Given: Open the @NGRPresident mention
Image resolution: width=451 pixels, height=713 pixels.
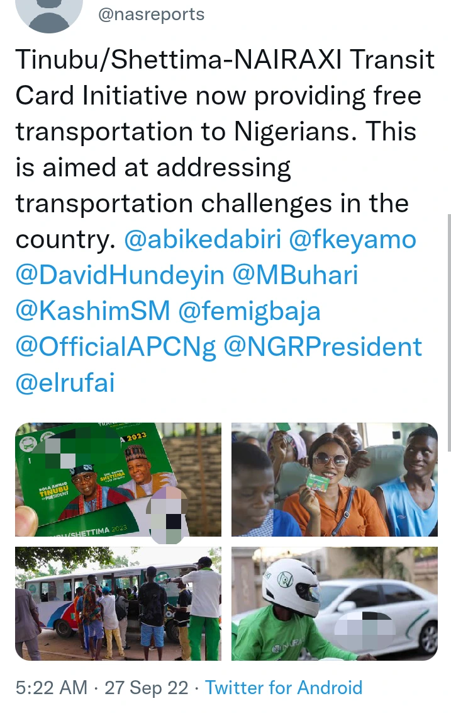Looking at the screenshot, I should [x=323, y=347].
